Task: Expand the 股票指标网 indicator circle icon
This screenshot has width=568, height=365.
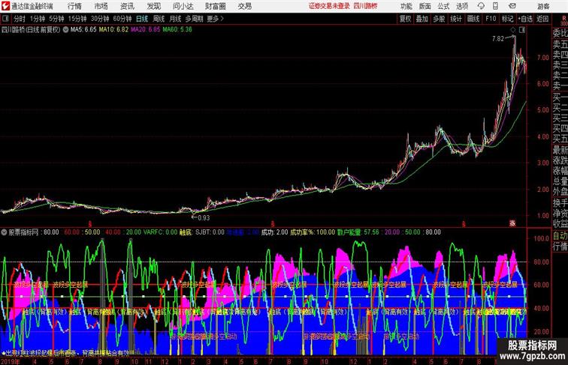Action: pos(4,232)
